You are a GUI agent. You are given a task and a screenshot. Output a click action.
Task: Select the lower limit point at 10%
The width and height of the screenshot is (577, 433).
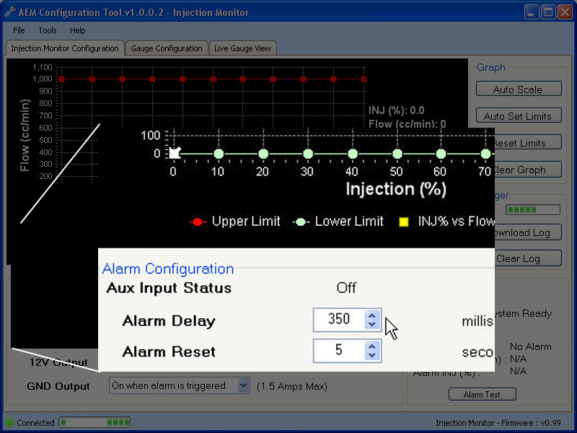coord(219,154)
